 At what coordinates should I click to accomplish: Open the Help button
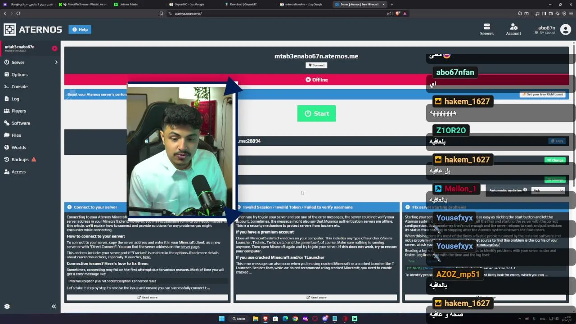[80, 30]
